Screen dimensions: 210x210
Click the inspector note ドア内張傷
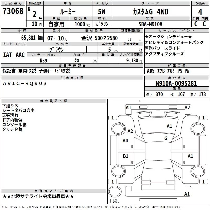[x=12, y=120]
